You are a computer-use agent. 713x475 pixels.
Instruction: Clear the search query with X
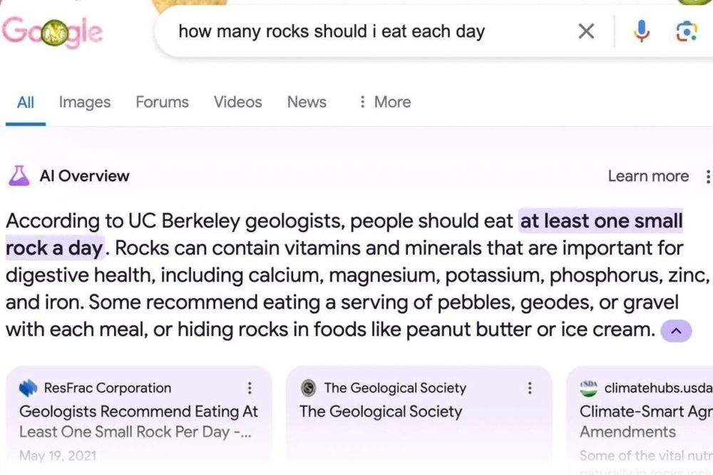[x=586, y=31]
